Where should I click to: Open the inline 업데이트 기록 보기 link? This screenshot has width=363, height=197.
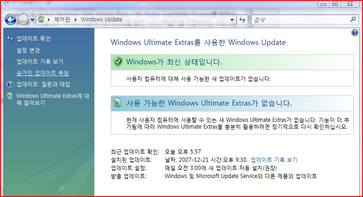pos(274,159)
